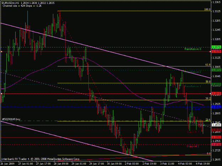222x166 pixels.
Task: Click the Fibonacci '0.0' level label
Action: (x=209, y=154)
